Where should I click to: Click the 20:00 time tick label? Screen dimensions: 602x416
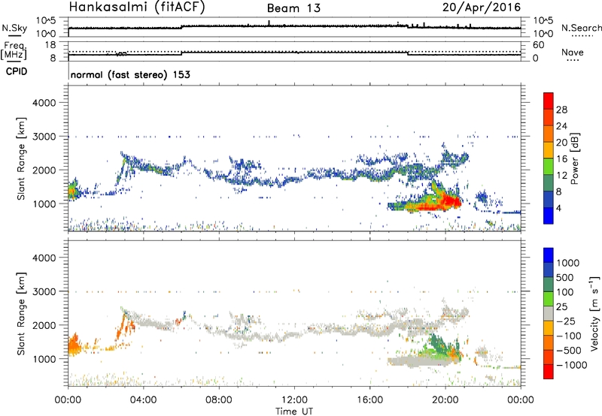(x=445, y=400)
